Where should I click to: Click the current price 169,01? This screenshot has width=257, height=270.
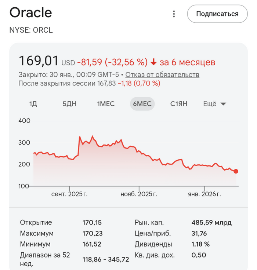[x=38, y=61]
